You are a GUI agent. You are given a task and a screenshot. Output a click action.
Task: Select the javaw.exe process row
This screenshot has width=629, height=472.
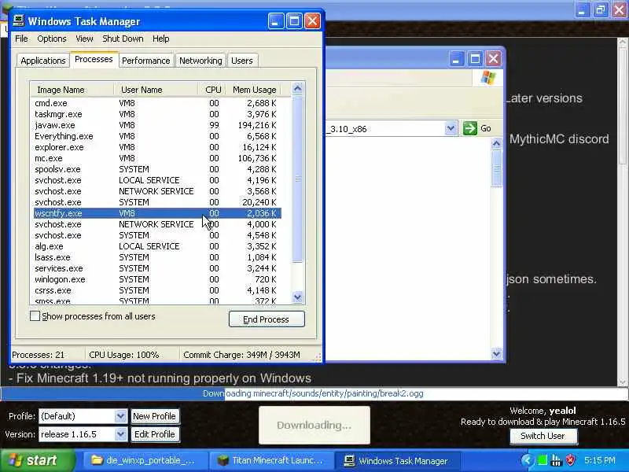[157, 125]
